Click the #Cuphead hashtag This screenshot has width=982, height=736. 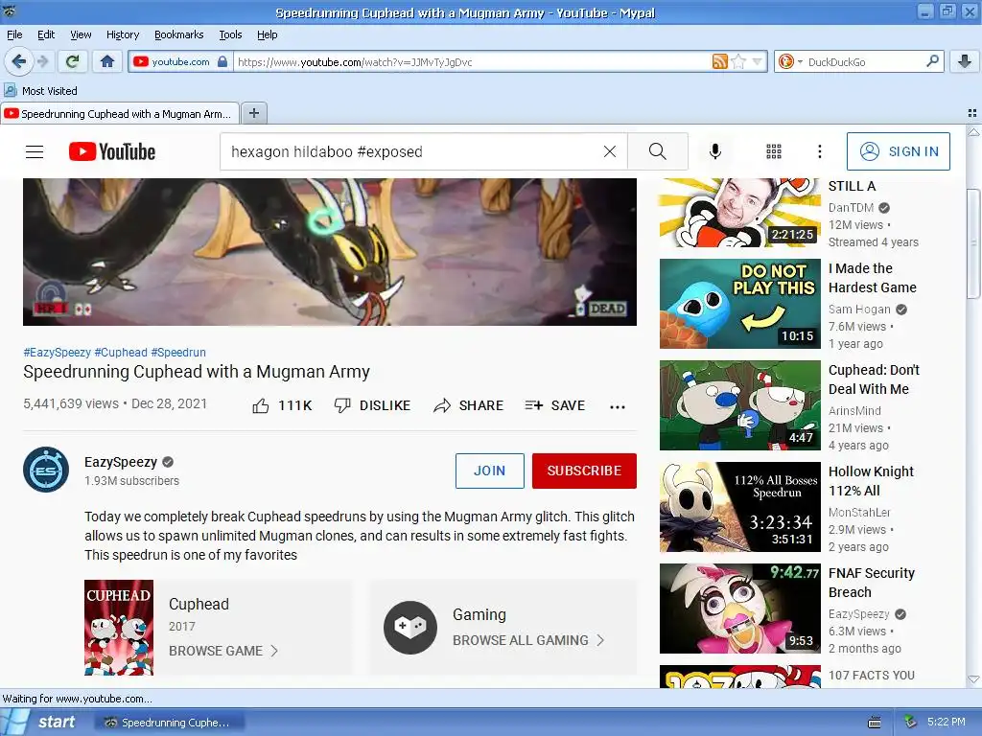(121, 353)
